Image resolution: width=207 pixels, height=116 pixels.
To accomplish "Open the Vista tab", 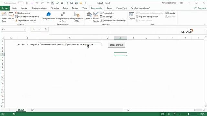I will (85, 8).
